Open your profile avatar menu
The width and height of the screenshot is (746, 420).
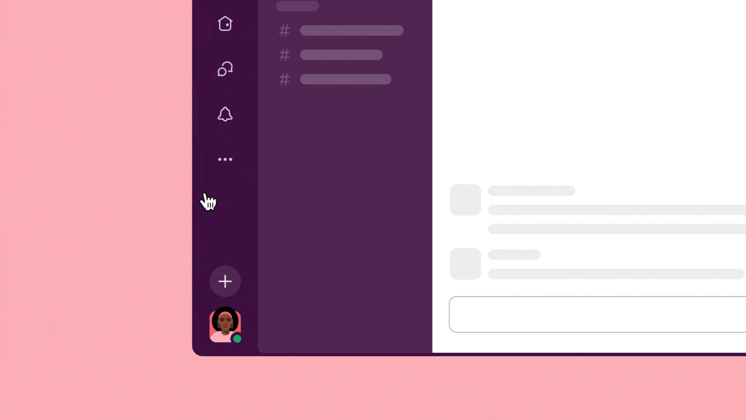click(225, 324)
